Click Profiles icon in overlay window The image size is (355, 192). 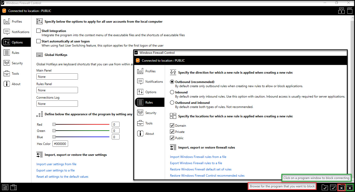click(140, 71)
